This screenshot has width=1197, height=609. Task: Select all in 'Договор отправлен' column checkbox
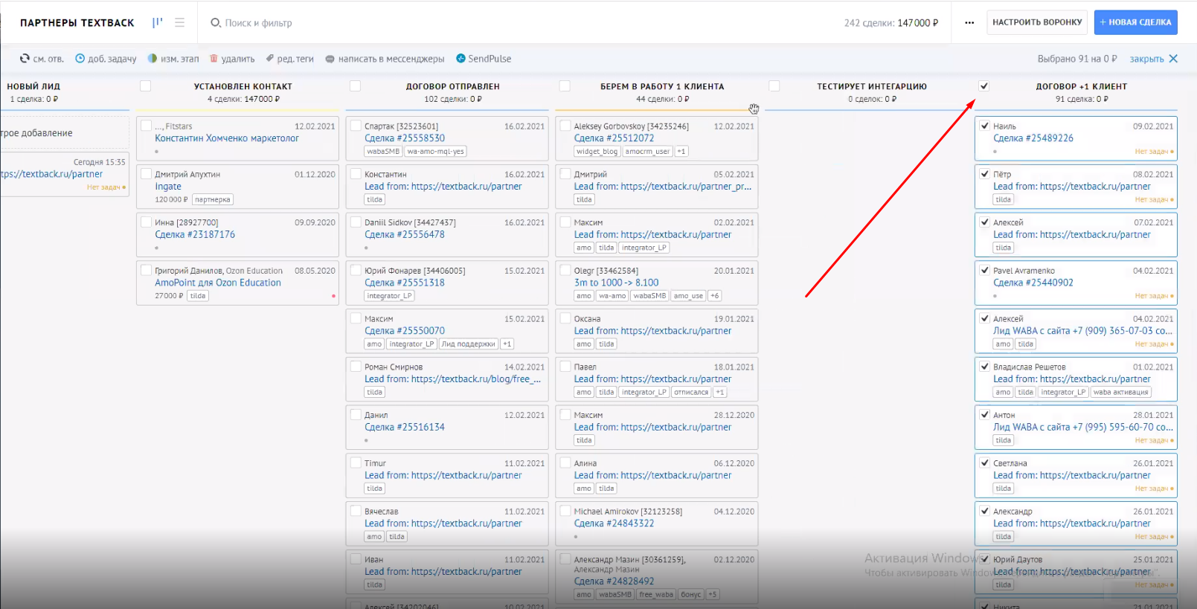coord(356,86)
